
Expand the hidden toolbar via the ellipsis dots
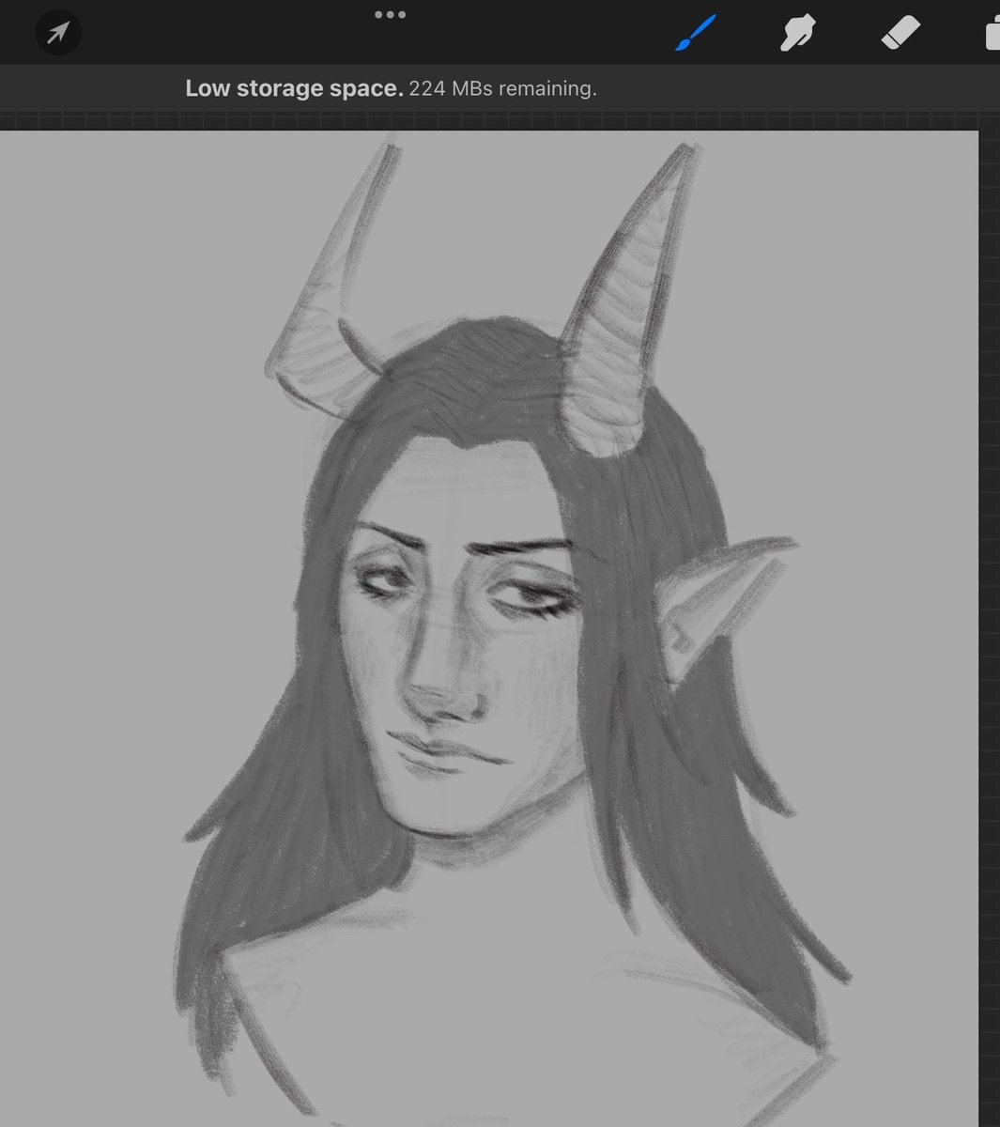pos(390,14)
